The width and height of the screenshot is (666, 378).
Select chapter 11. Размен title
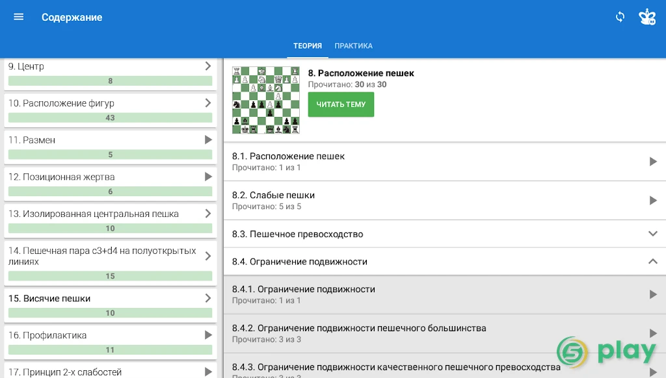point(32,140)
